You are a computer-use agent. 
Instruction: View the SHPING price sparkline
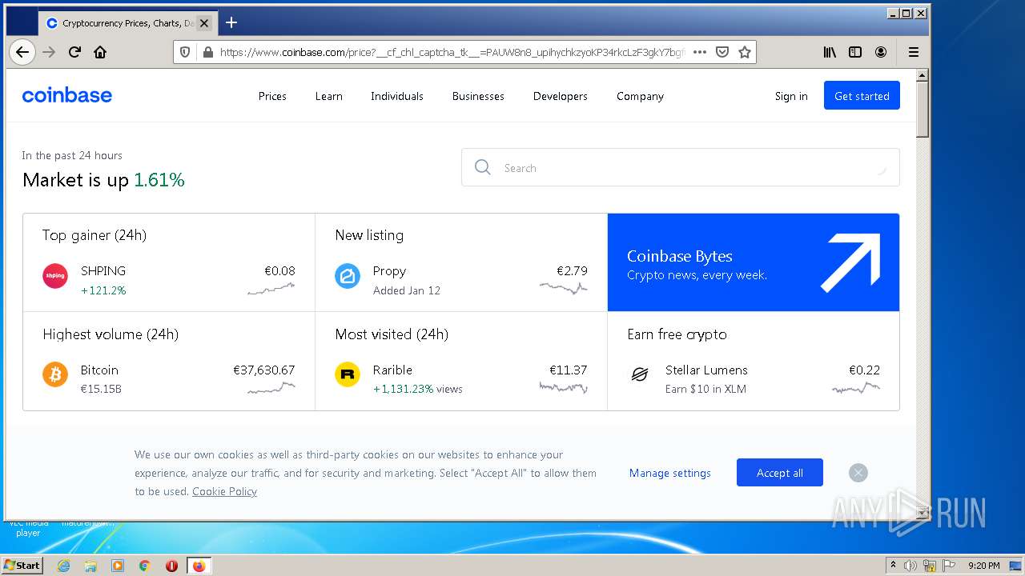(x=271, y=289)
